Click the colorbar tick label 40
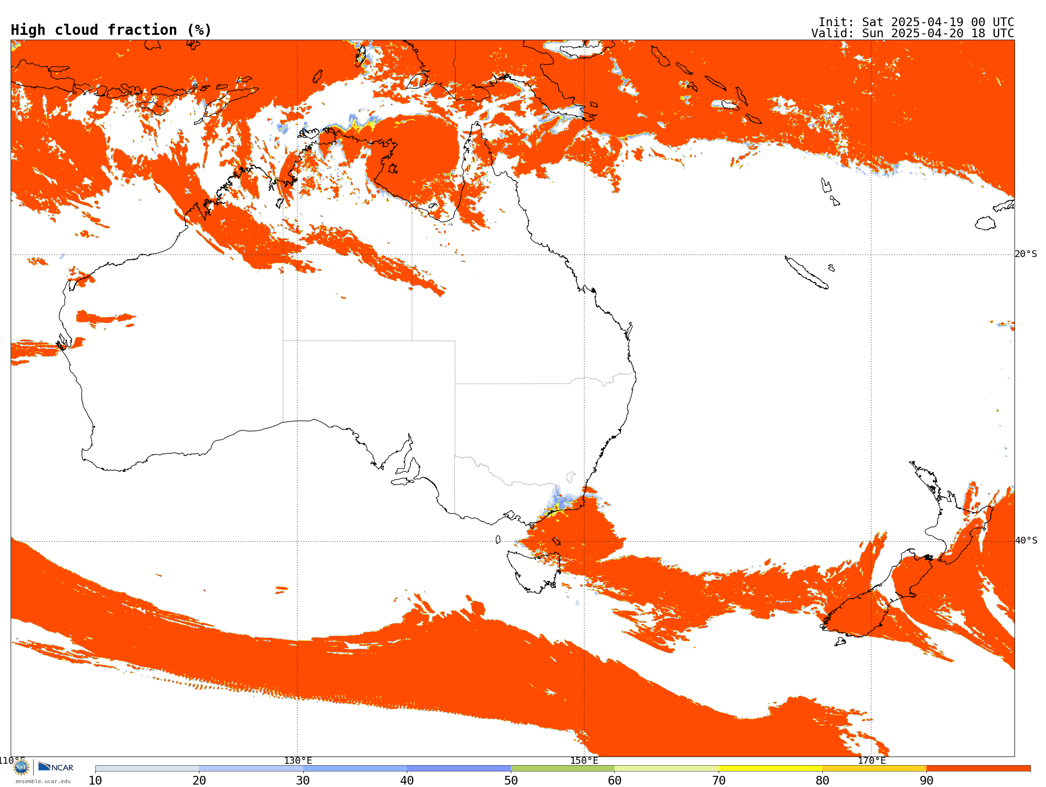 tap(407, 780)
